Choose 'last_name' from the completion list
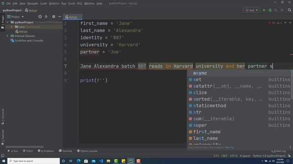Image resolution: width=293 pixels, height=164 pixels. [239, 138]
